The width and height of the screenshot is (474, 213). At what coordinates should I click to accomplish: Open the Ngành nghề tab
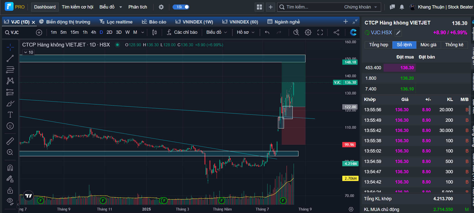click(x=284, y=22)
